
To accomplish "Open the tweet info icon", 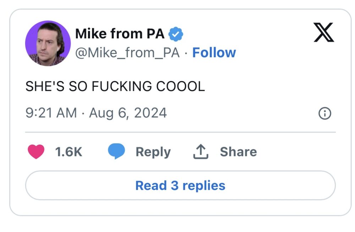I will 325,114.
